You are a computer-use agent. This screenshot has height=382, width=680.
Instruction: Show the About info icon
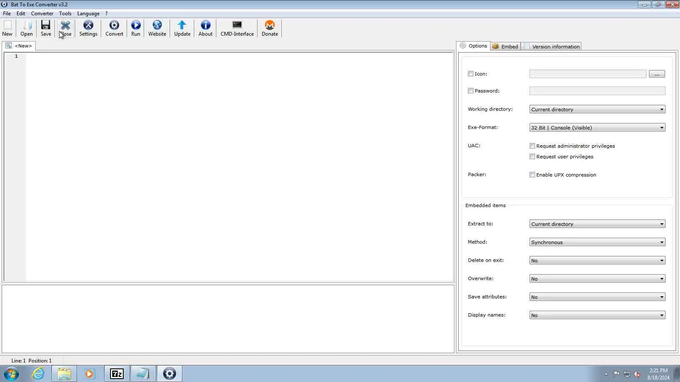[x=205, y=28]
